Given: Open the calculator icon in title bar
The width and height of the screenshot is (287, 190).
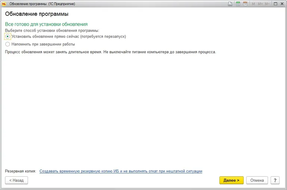Looking at the screenshot, I should 238,4.
